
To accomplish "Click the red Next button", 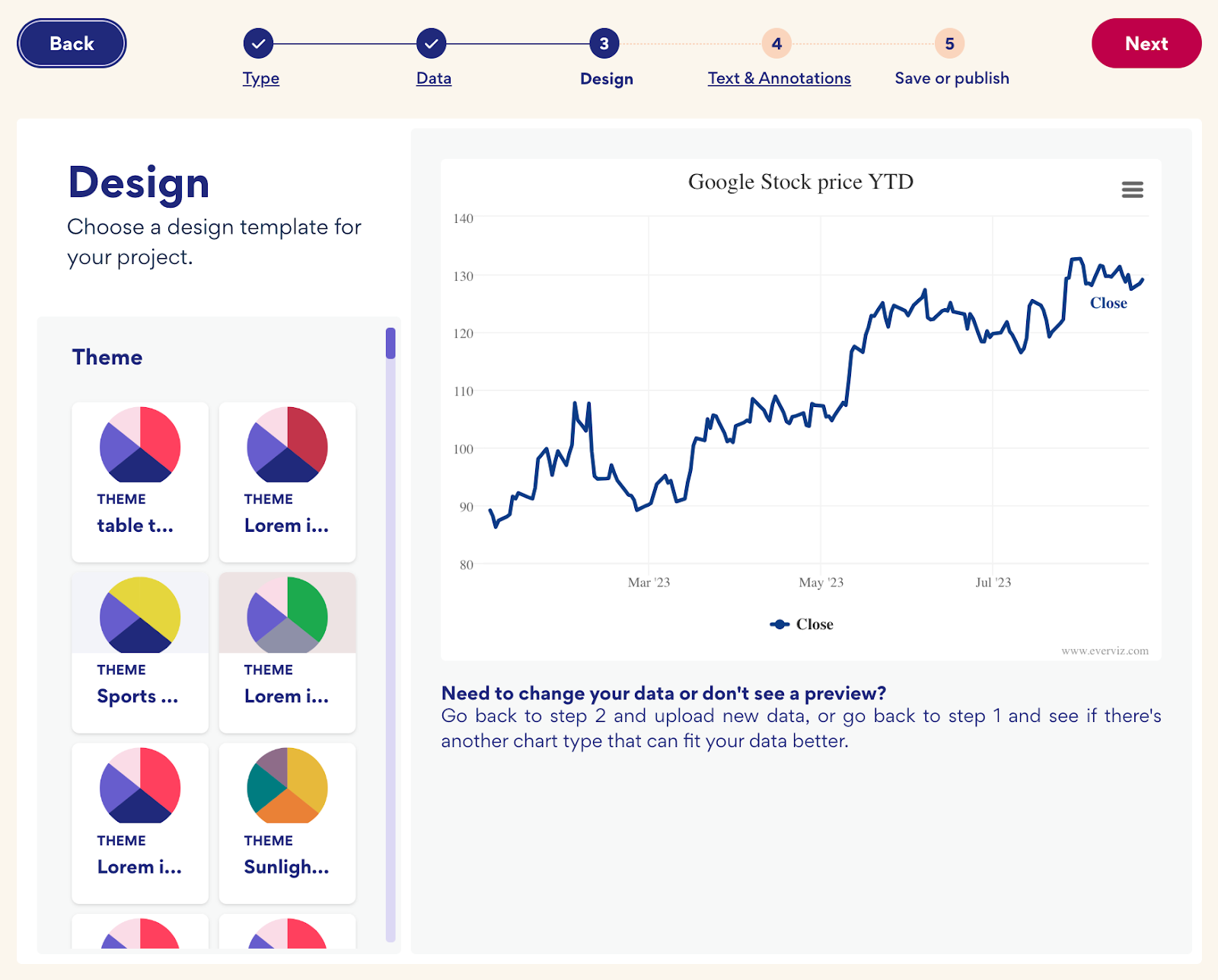I will (1146, 43).
